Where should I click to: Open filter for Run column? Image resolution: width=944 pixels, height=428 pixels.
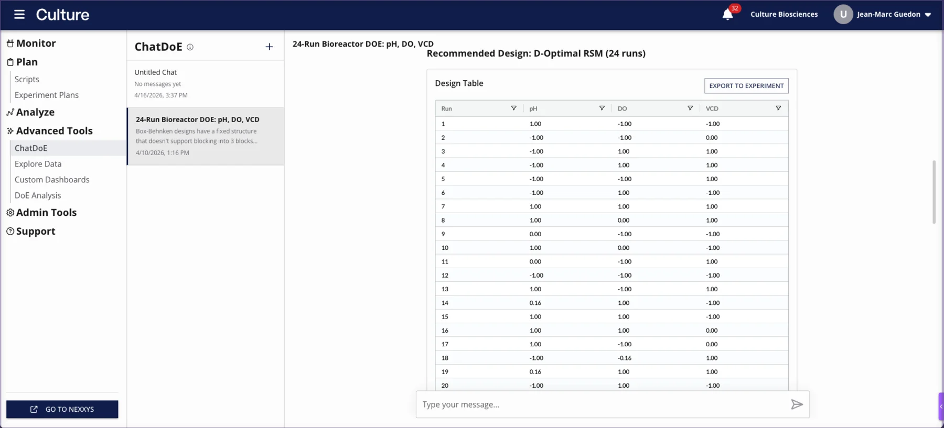(x=513, y=108)
